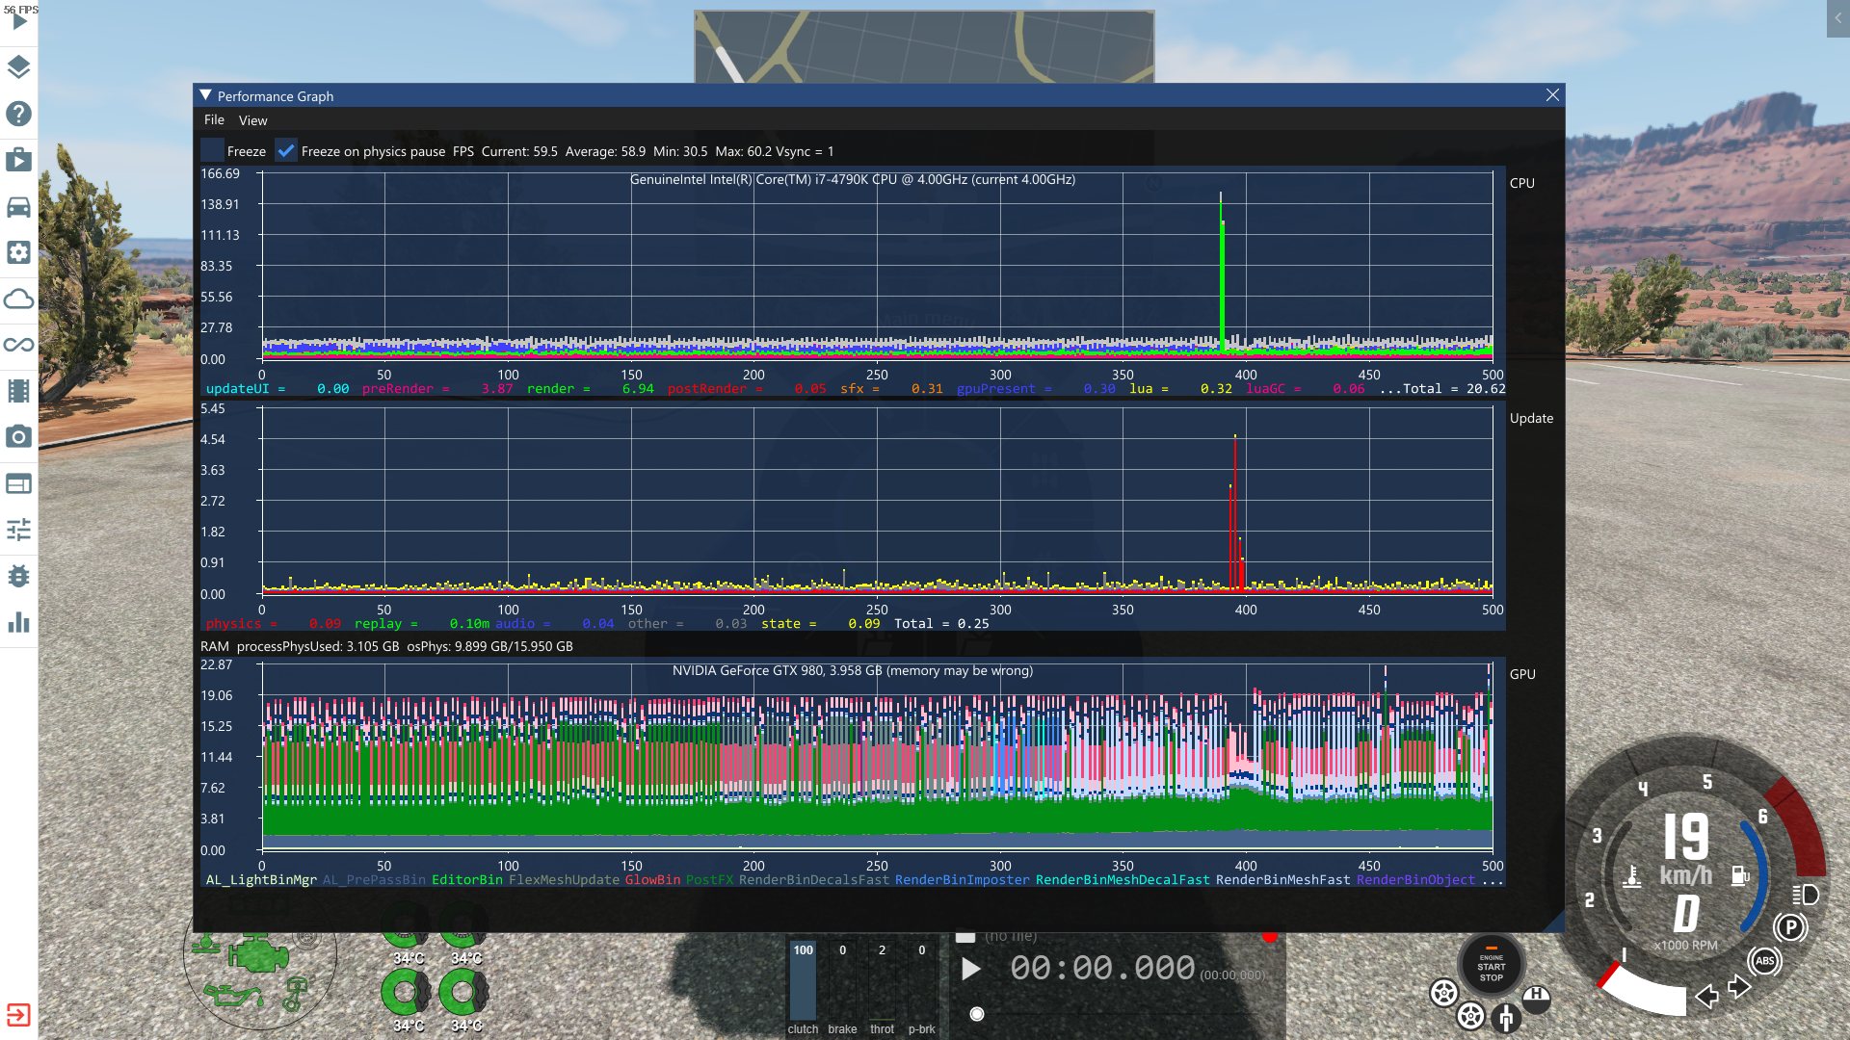Collapse the Performance Graph window triangle
The height and width of the screenshot is (1040, 1850).
pyautogui.click(x=205, y=95)
